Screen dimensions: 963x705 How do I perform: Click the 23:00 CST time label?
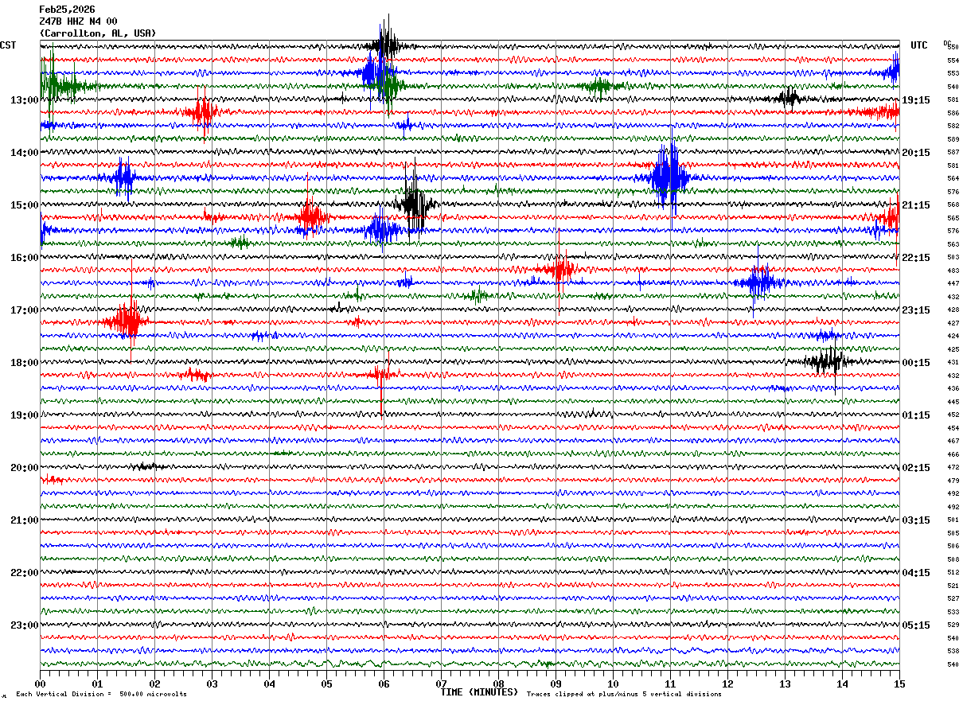(24, 625)
